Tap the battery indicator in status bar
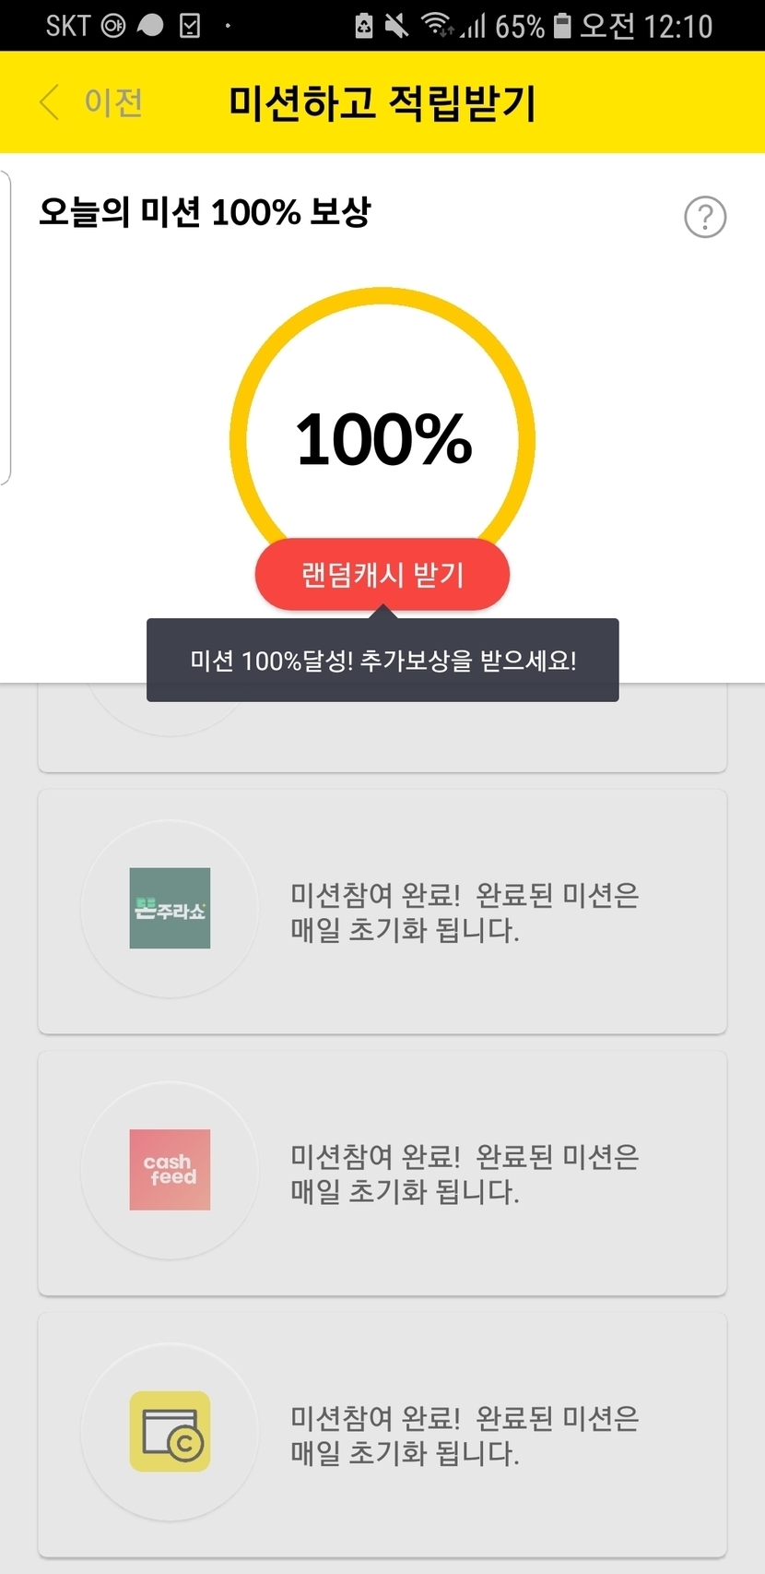Screen dimensions: 765x1574 coord(561,26)
